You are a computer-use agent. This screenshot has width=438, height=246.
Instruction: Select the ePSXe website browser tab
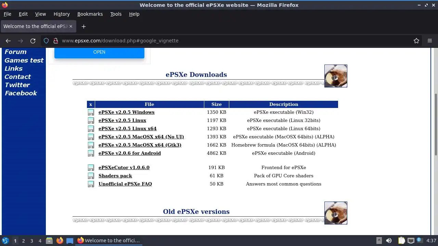pos(38,26)
